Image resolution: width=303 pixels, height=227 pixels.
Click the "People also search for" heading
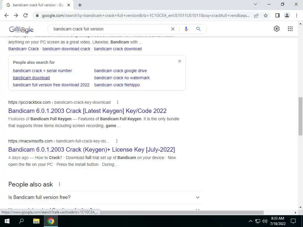(34, 62)
